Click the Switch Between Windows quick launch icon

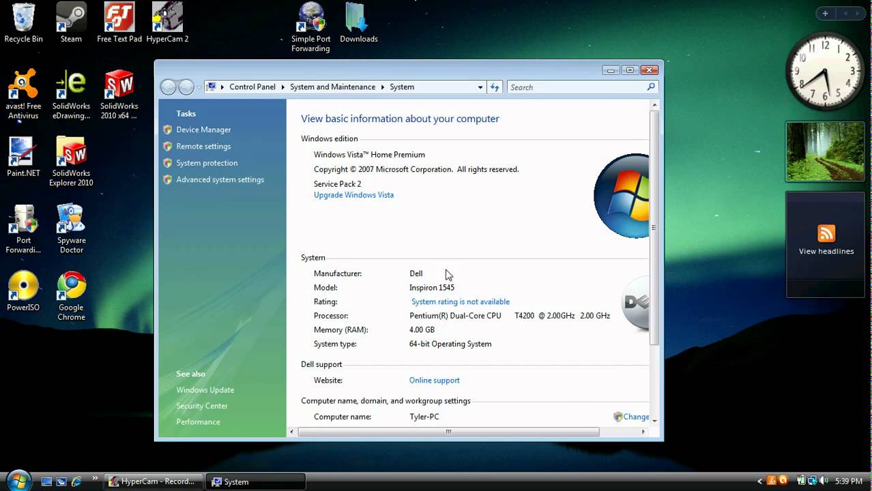(61, 481)
